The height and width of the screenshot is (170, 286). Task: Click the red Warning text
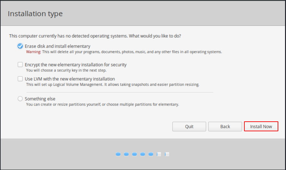click(33, 52)
